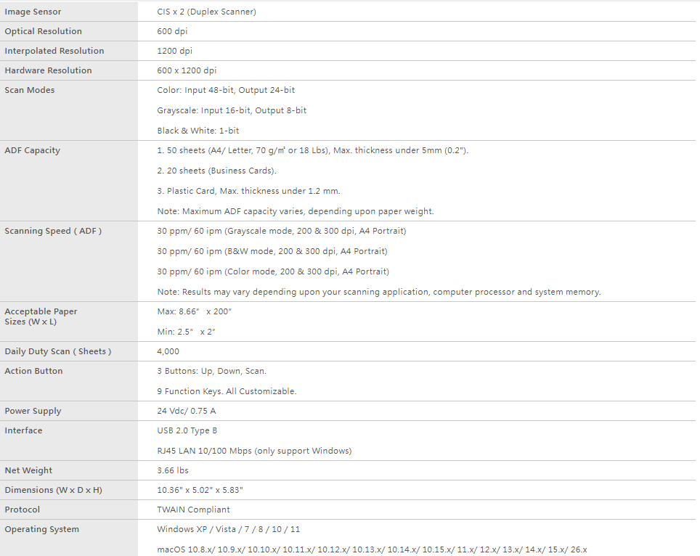Screen dimensions: 700x556
Task: Select the 20 sheets Business Cards line
Action: pyautogui.click(x=216, y=171)
